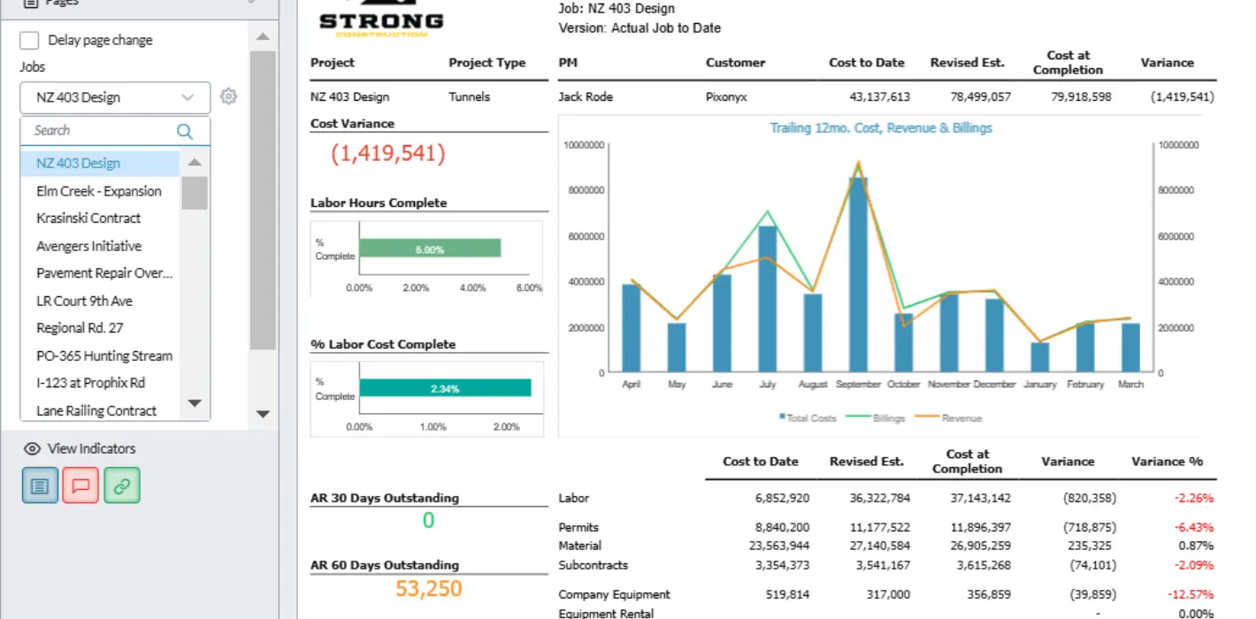The width and height of the screenshot is (1256, 619).
Task: Click the Labor Hours Complete 5.00% bar
Action: click(430, 248)
